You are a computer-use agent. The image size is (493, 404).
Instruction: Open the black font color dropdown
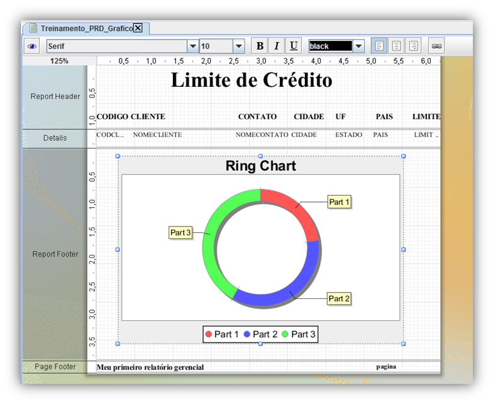[x=358, y=46]
